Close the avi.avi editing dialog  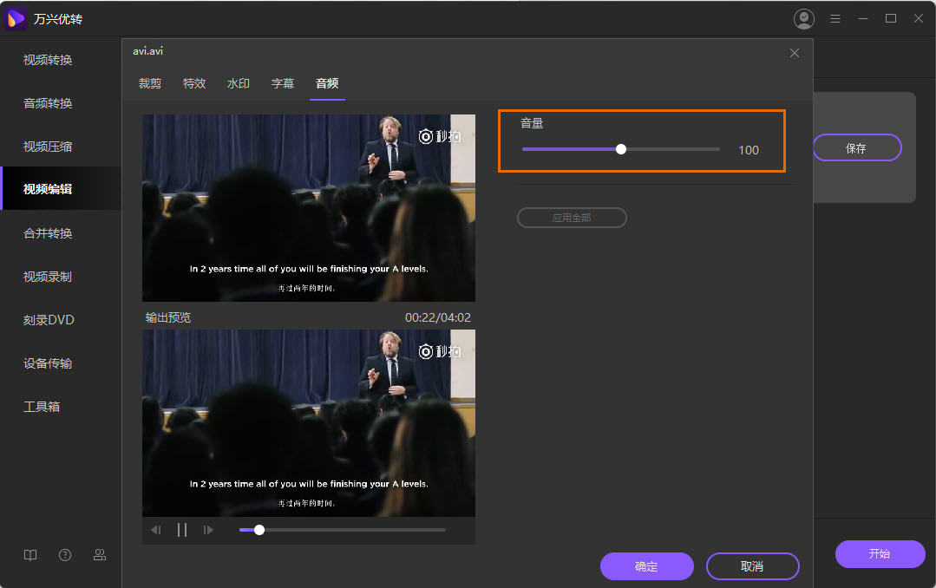[794, 53]
